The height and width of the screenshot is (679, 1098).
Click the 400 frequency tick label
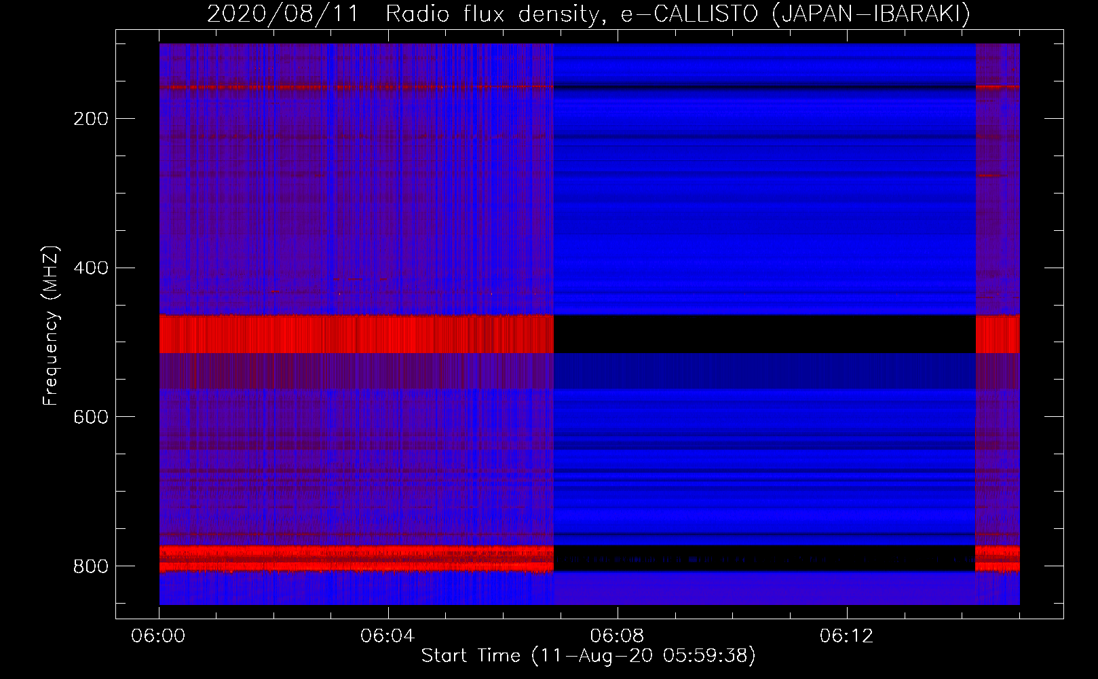coord(91,268)
